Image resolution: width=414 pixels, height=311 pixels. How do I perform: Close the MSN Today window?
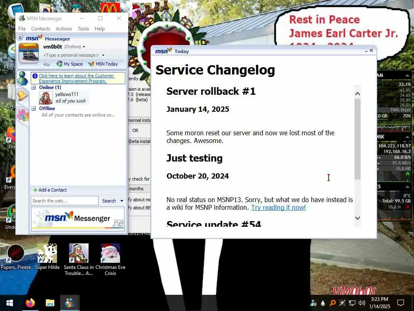(x=371, y=50)
